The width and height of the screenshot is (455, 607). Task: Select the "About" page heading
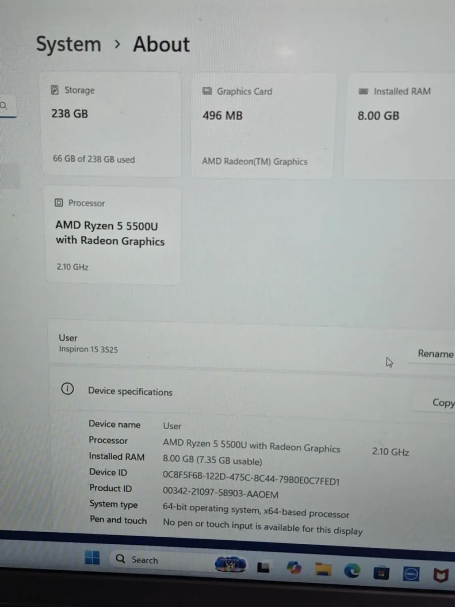tap(161, 45)
